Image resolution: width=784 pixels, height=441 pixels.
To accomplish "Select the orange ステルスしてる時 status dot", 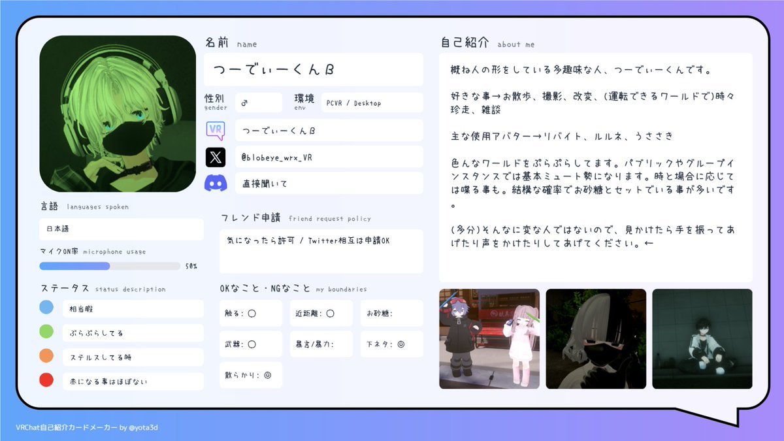I will tap(46, 356).
